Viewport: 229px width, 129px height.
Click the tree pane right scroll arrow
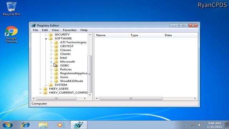point(85,99)
